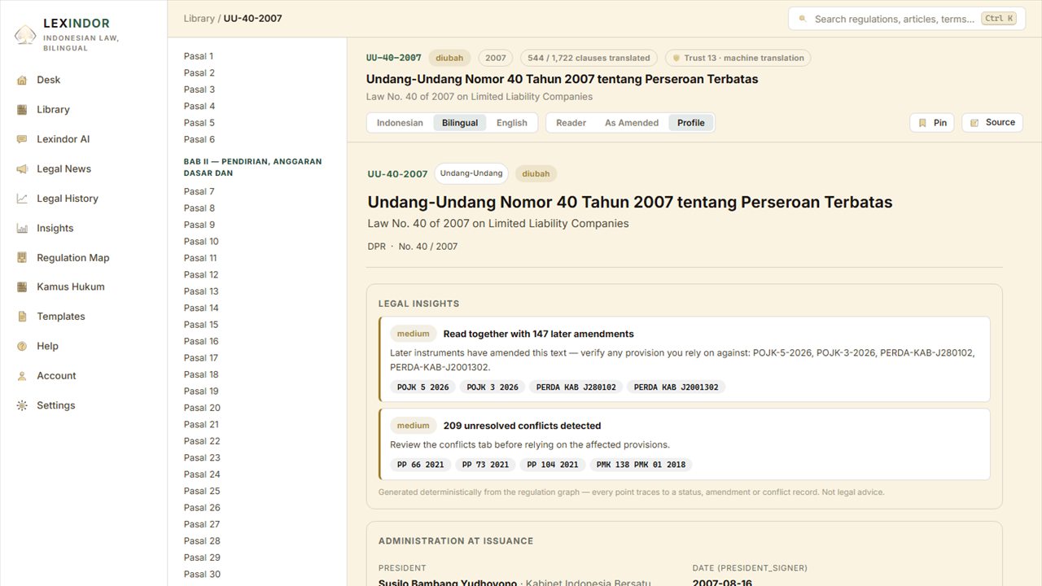Viewport: 1042px width, 586px height.
Task: Open Kamus Hukum dictionary icon
Action: click(22, 287)
